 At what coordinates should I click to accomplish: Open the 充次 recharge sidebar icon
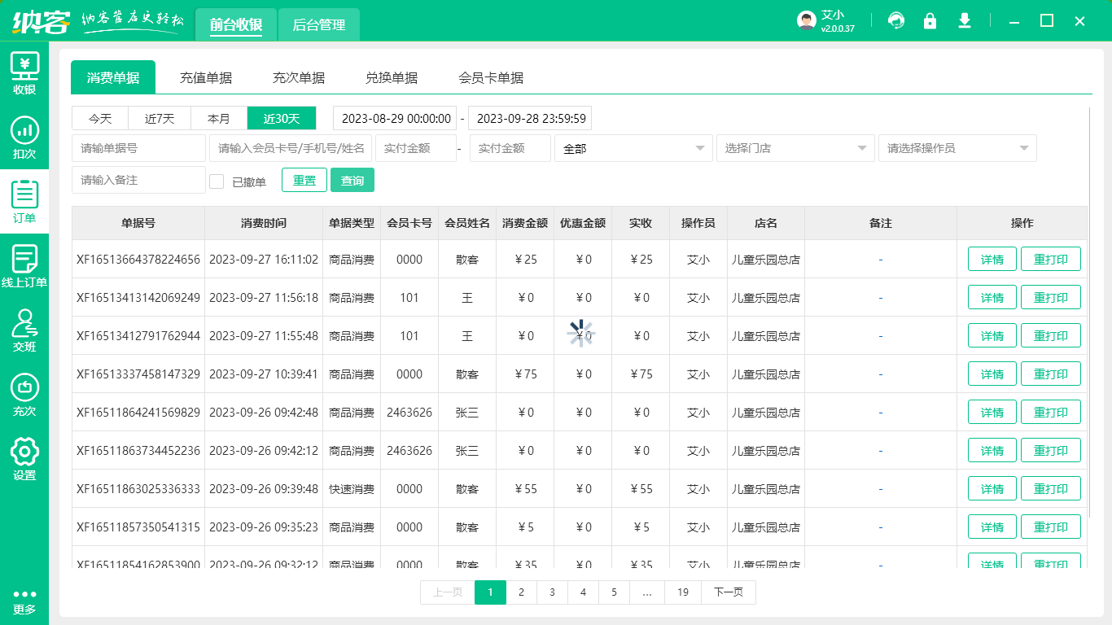pos(24,396)
